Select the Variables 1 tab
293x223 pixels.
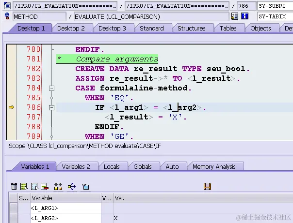click(x=35, y=166)
